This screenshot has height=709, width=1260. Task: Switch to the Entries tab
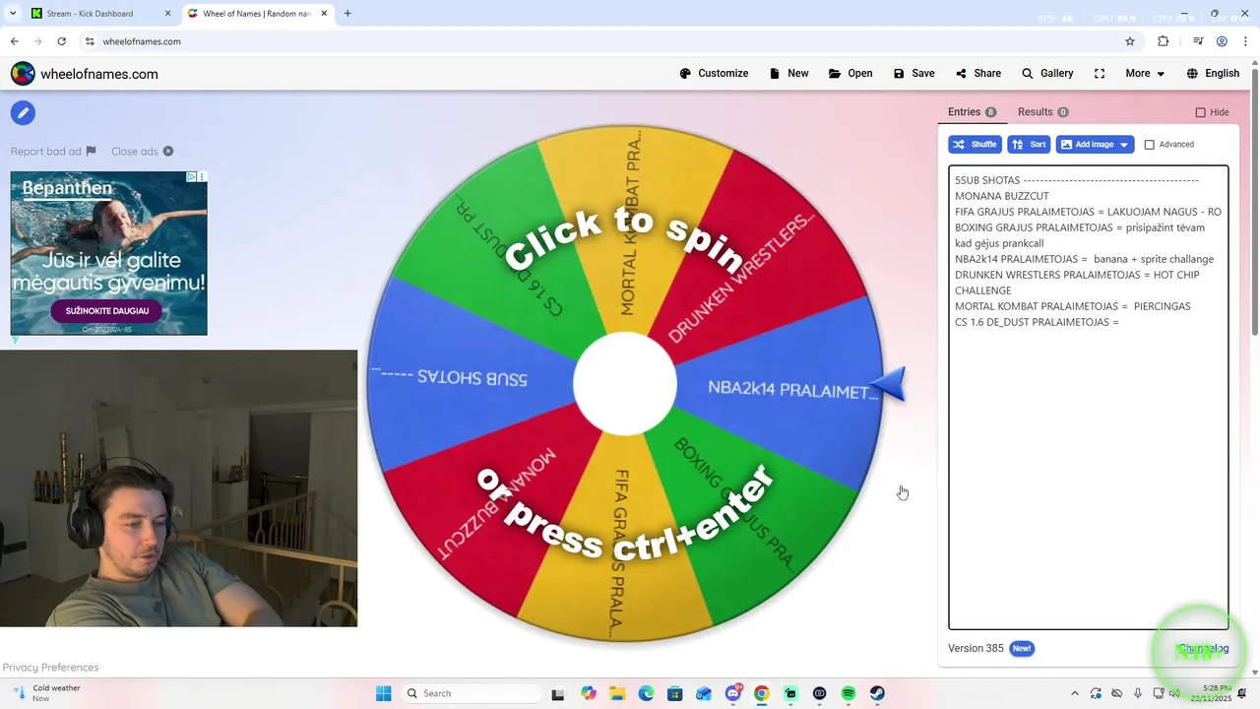[x=972, y=112]
